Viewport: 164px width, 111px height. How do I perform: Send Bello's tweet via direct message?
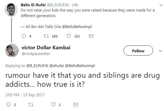91,36
